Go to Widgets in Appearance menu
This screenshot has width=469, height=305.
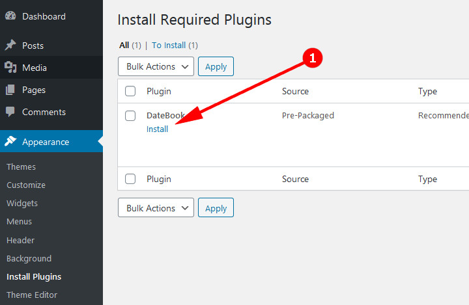22,203
